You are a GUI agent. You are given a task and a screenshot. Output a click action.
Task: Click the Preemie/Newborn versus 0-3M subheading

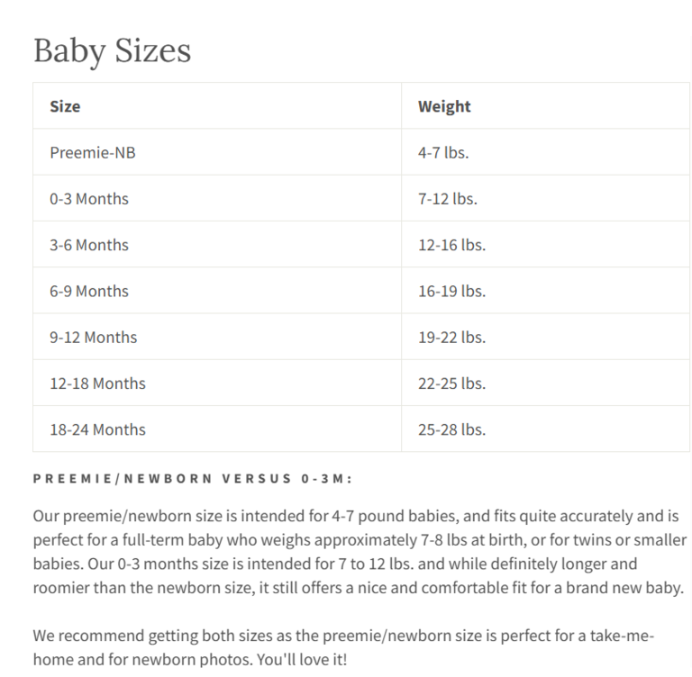click(x=193, y=478)
